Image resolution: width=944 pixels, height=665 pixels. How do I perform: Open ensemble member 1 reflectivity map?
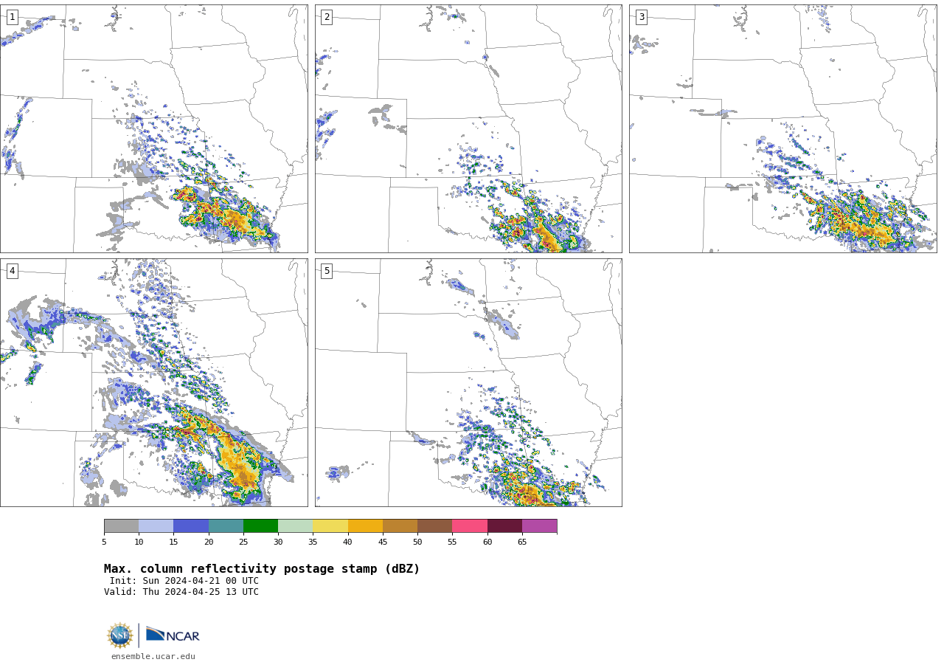tap(153, 128)
